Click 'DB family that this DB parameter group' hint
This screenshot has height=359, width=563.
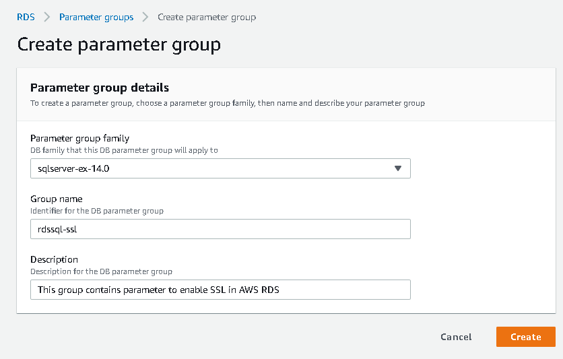click(124, 150)
